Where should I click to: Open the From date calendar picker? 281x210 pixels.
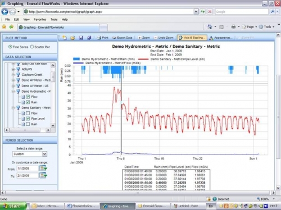[x=43, y=168]
